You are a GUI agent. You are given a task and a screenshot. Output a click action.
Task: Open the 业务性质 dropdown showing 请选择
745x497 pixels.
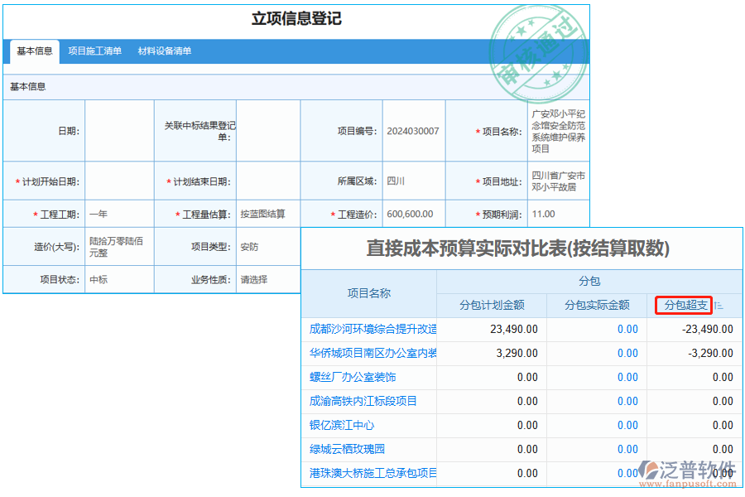269,279
